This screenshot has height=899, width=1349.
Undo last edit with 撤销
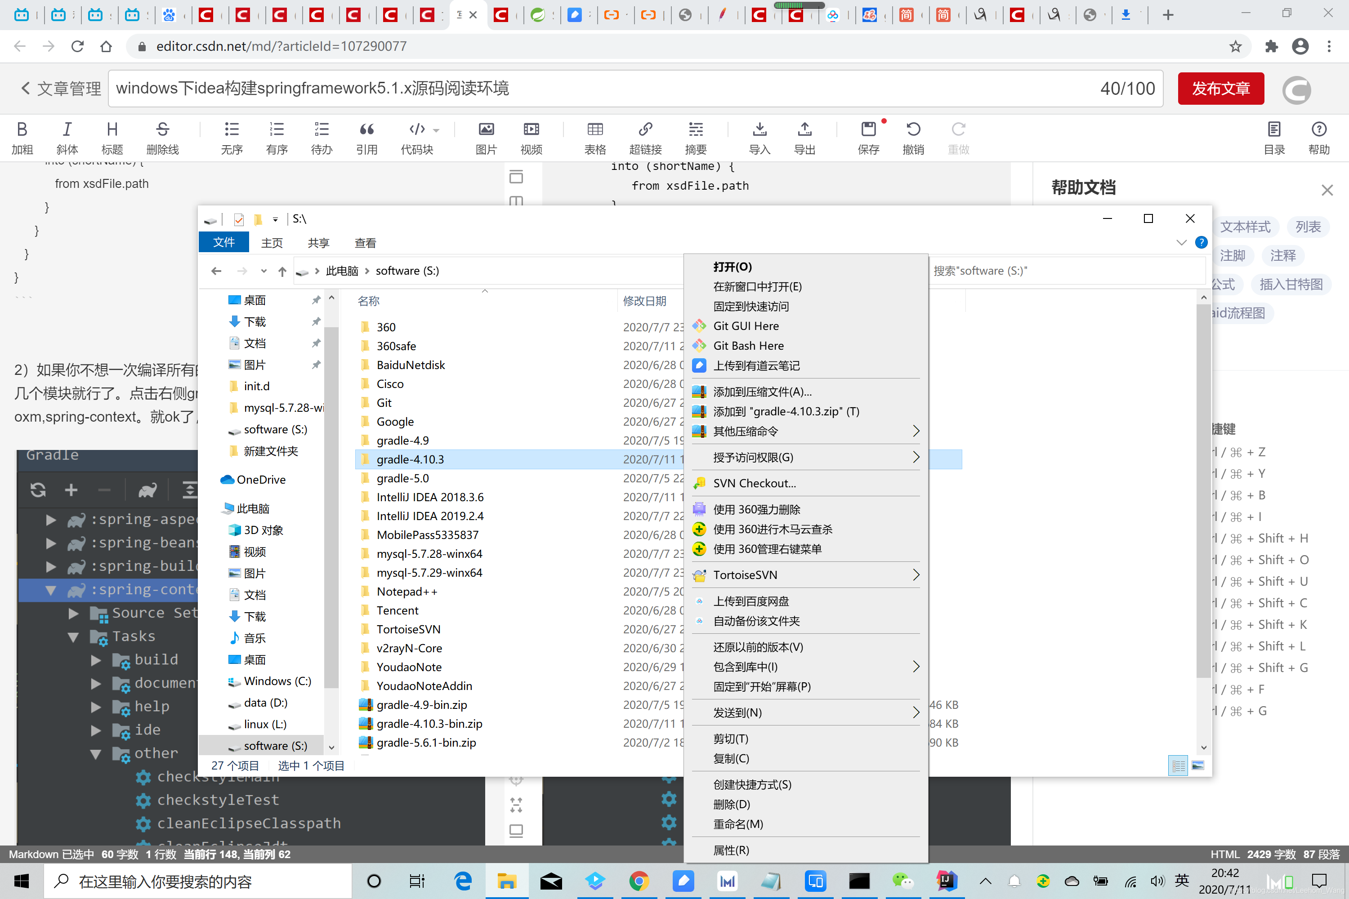[913, 138]
